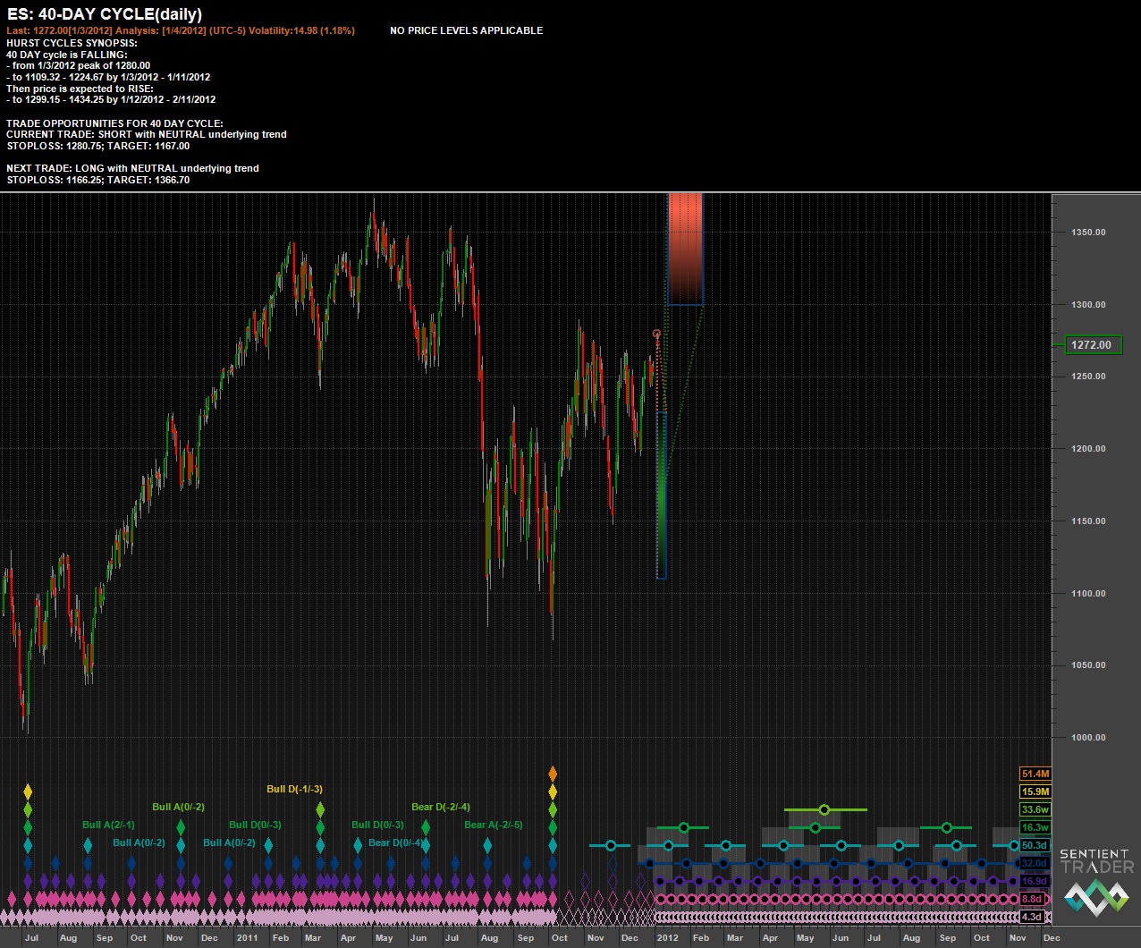Click the orange diamond marker near October 2011
This screenshot has width=1141, height=948.
553,773
